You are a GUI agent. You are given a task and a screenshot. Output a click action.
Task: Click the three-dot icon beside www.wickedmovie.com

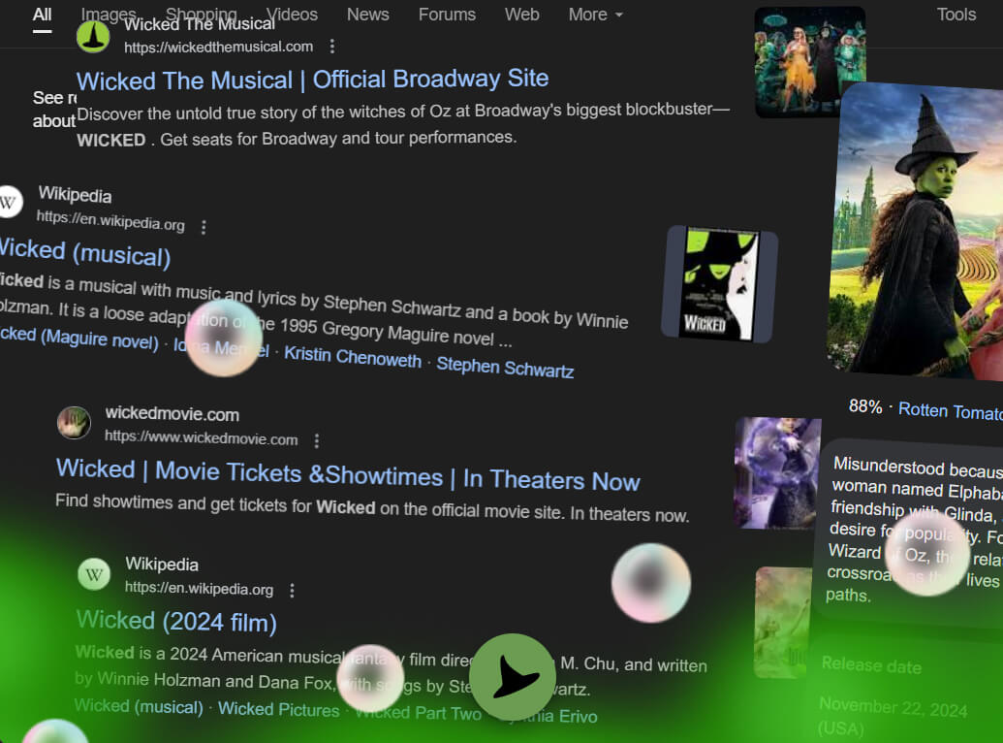[x=317, y=439]
